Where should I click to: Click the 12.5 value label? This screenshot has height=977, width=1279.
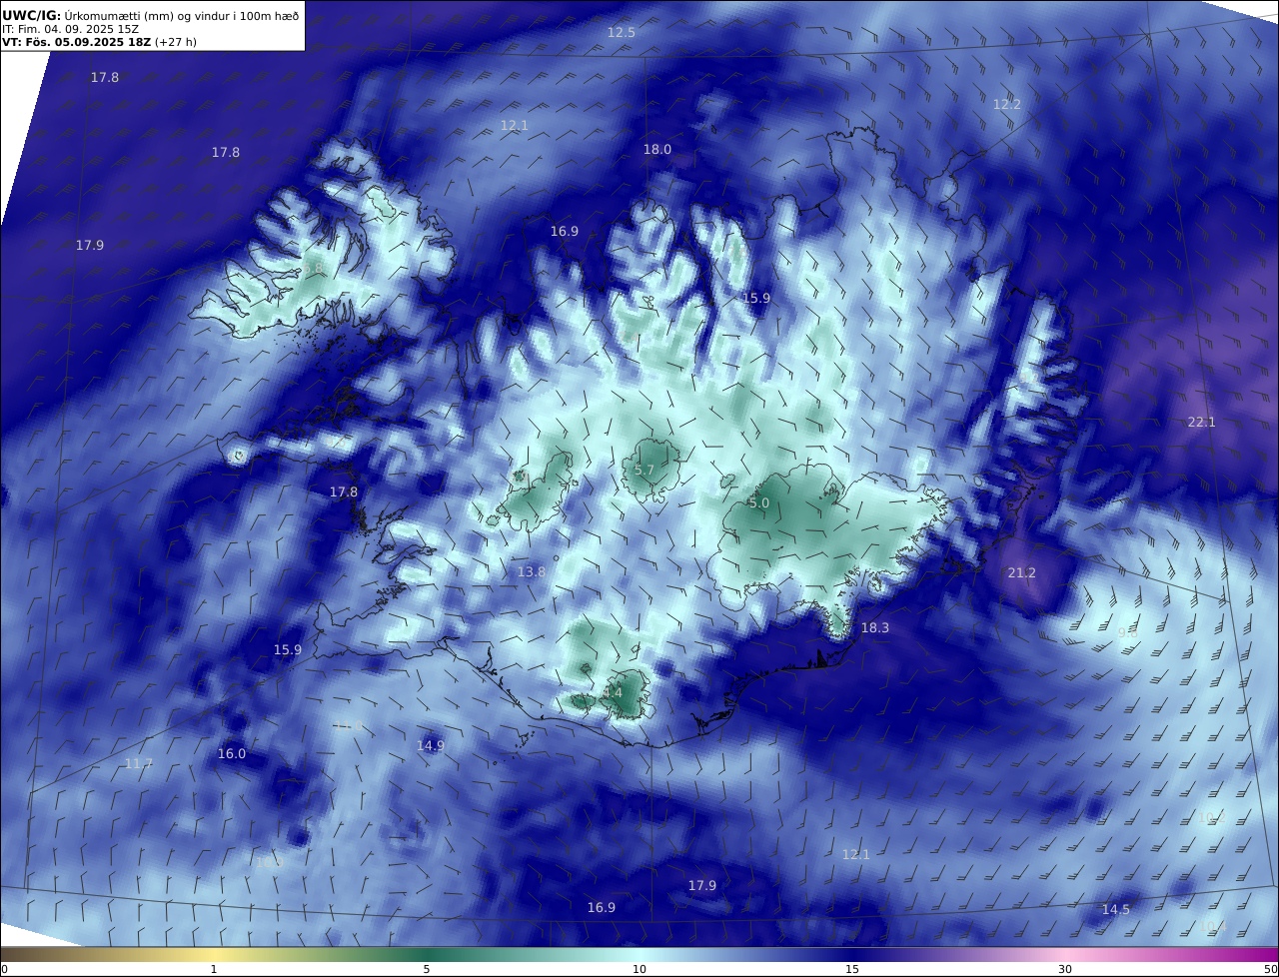[622, 33]
